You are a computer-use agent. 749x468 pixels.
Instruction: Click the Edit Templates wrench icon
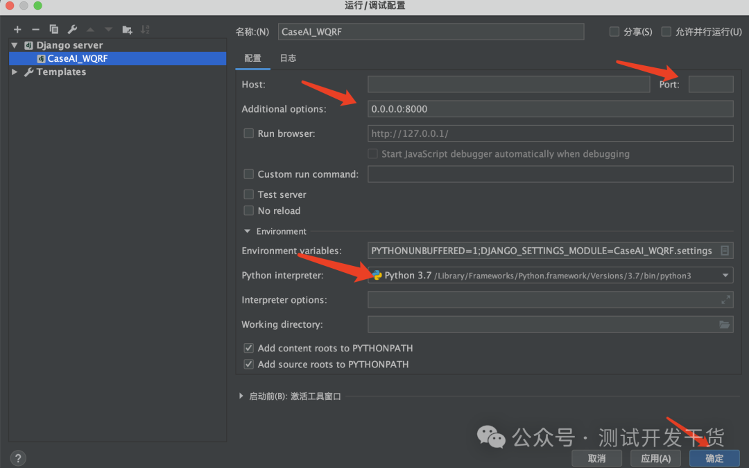71,29
